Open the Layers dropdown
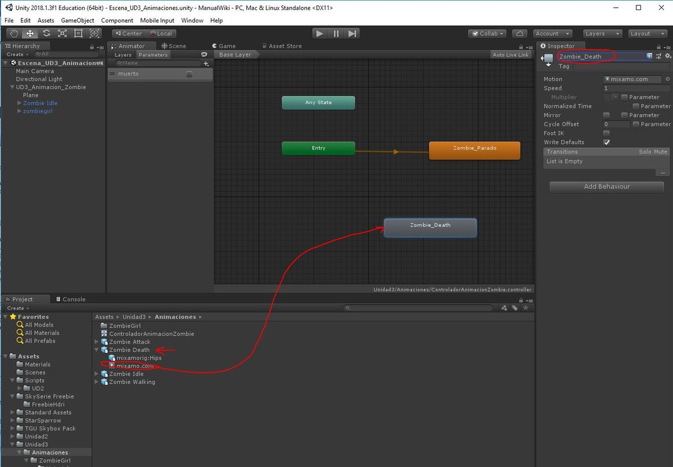Image resolution: width=673 pixels, height=467 pixels. click(602, 34)
